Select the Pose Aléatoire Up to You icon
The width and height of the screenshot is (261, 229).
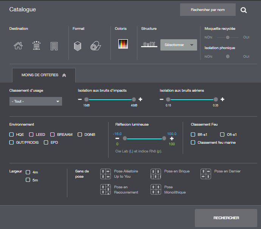(x=106, y=174)
